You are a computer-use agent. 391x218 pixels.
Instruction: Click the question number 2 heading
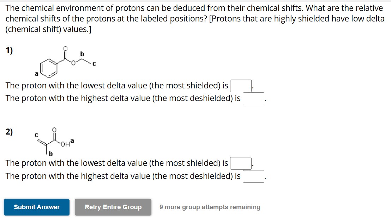coord(8,132)
